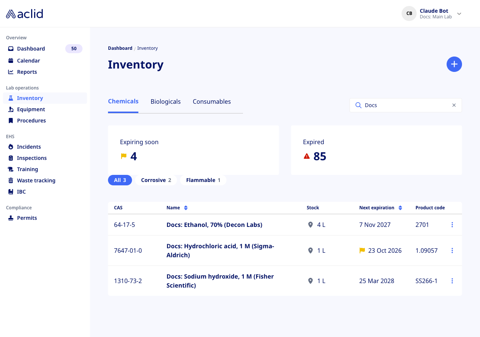Switch to the Biologicals tab

pyautogui.click(x=165, y=102)
